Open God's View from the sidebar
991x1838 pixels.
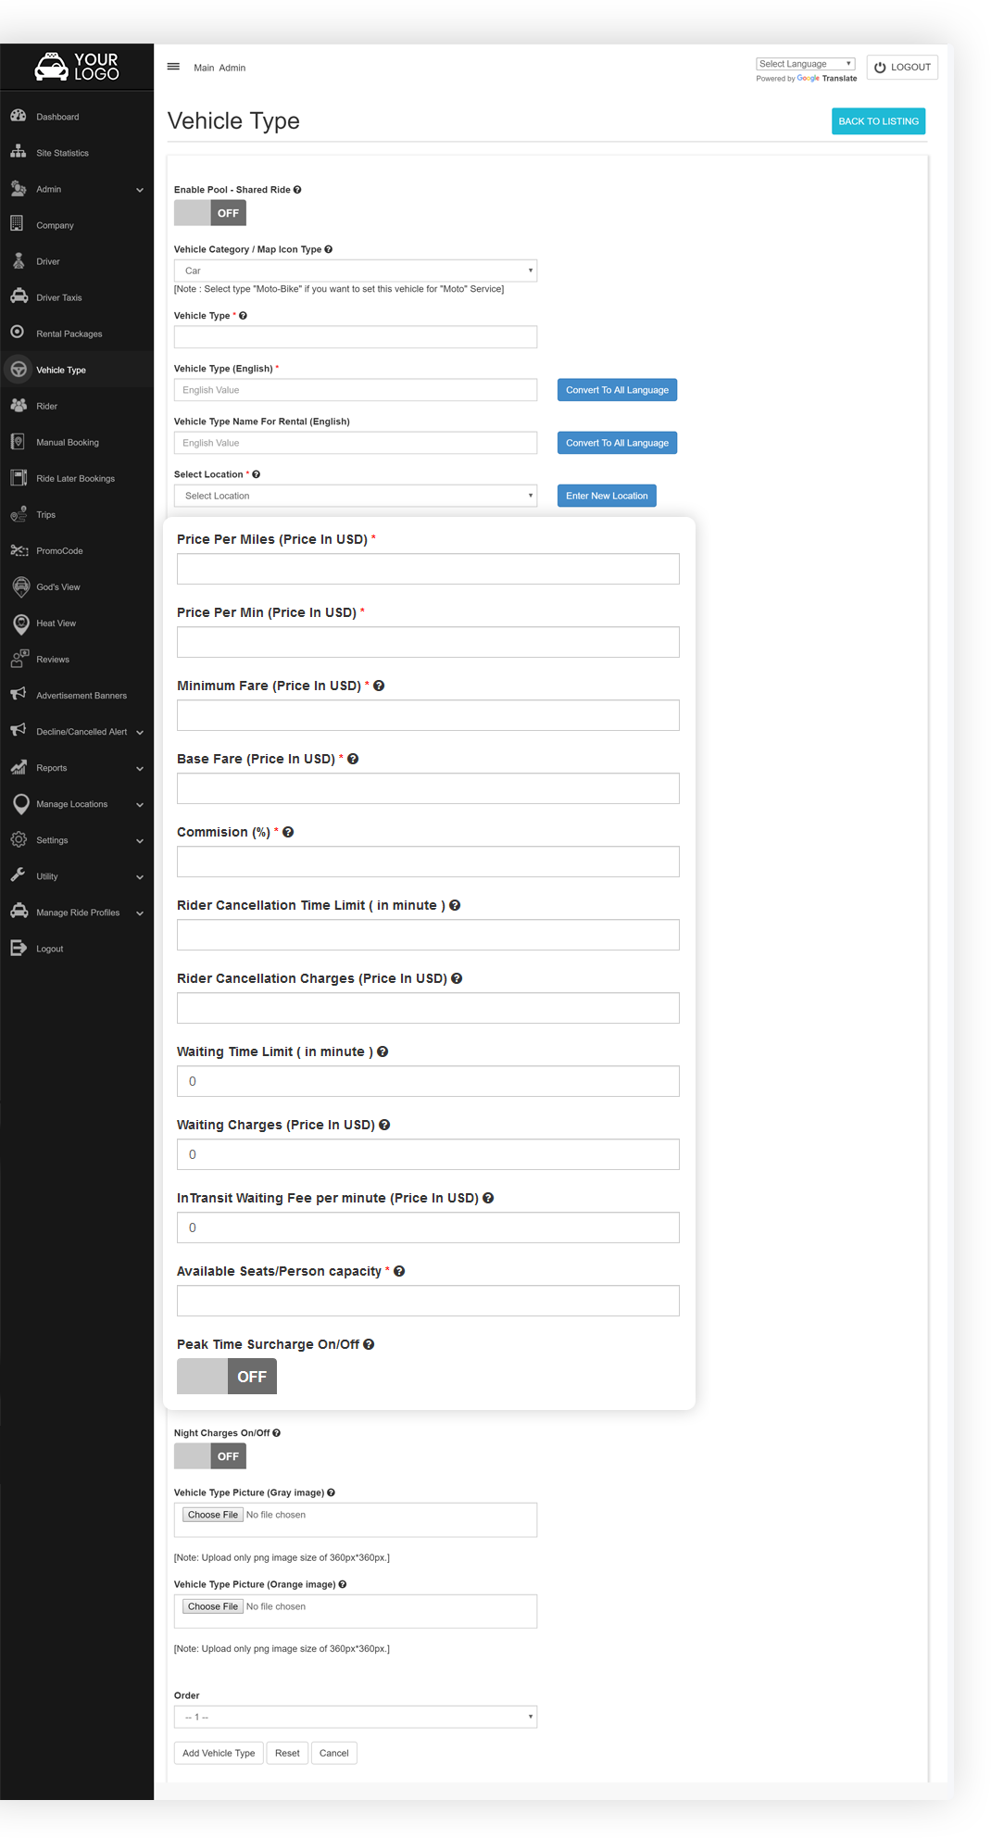coord(57,587)
